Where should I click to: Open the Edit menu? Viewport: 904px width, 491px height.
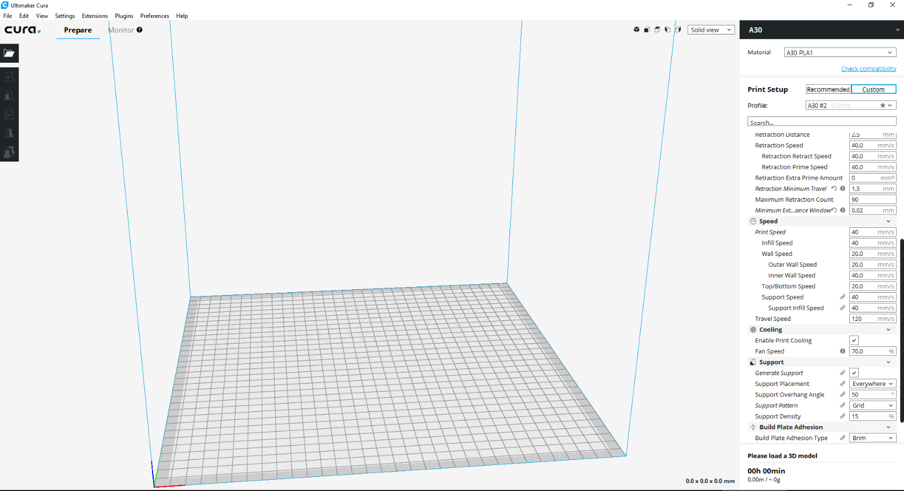(24, 16)
